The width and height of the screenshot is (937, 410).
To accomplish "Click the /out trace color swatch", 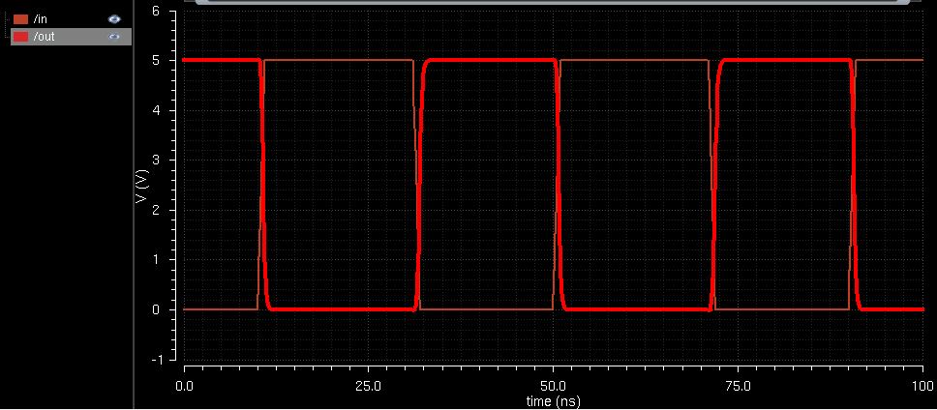I will click(x=21, y=37).
